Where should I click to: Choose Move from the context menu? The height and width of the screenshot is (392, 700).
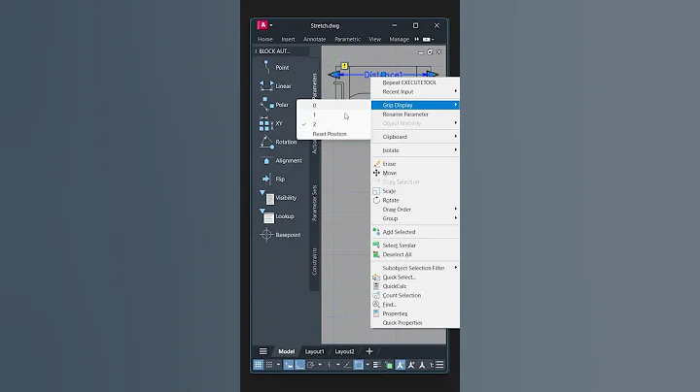click(415, 173)
